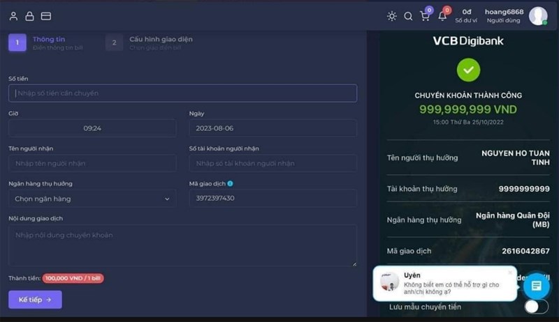Open notifications bell icon
559x322 pixels.
[x=442, y=16]
